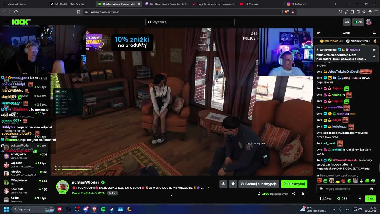The image size is (380, 214).
Task: Open the browser main menu
Action: pyautogui.click(x=376, y=12)
